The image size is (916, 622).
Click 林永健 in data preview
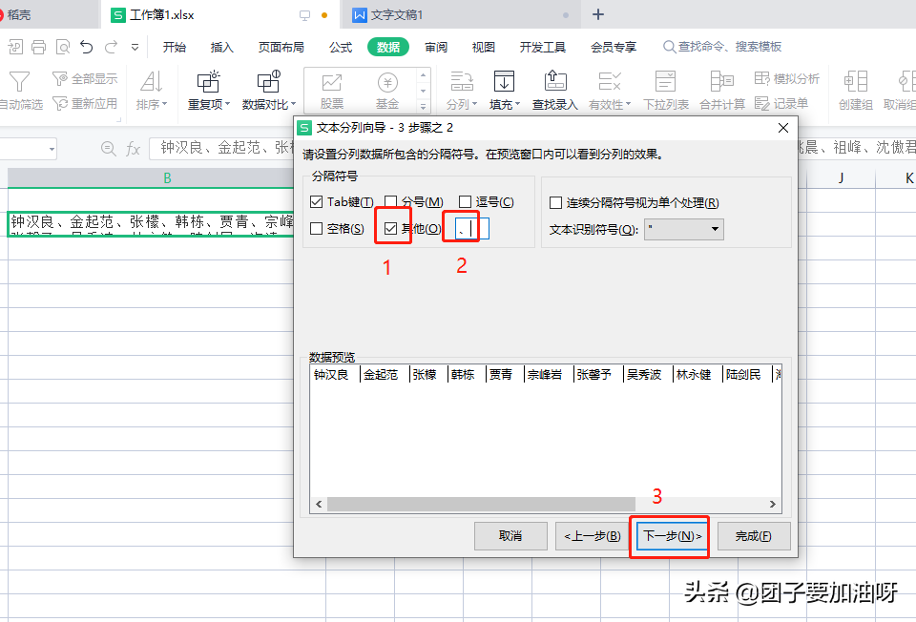(x=694, y=375)
